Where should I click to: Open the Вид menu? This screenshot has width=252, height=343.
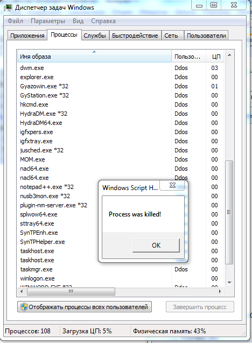coord(78,21)
